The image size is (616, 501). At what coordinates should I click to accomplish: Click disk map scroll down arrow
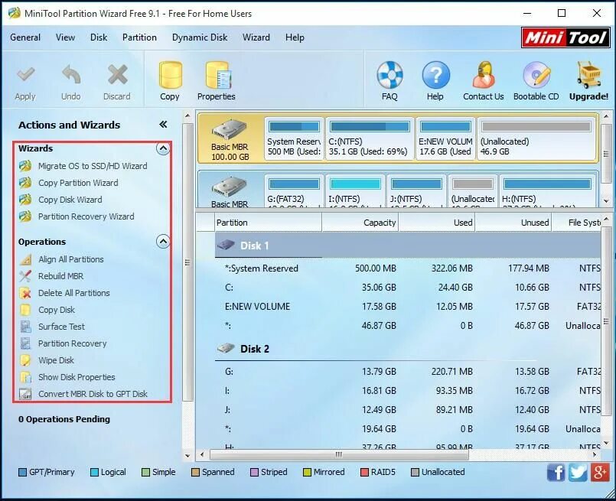(x=606, y=201)
